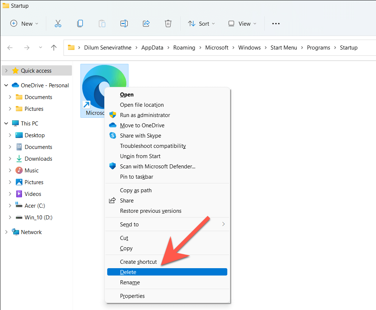Click the Share icon in toolbar
This screenshot has width=376, height=310.
(146, 23)
